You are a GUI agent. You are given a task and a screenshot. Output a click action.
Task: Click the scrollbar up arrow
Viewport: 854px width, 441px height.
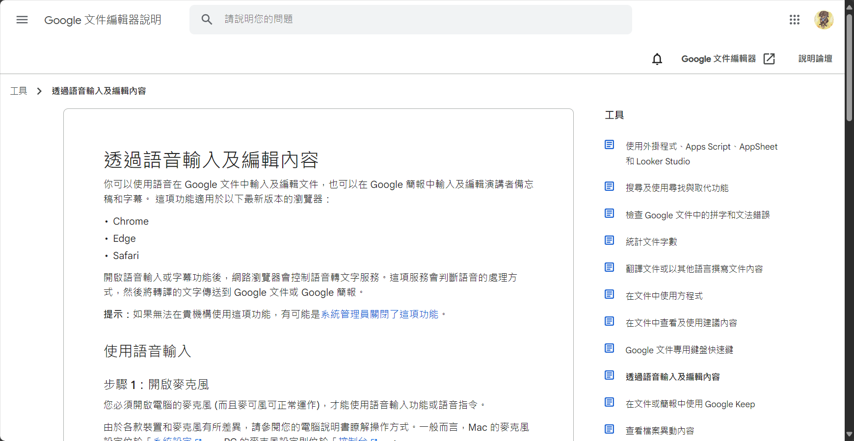pyautogui.click(x=849, y=7)
